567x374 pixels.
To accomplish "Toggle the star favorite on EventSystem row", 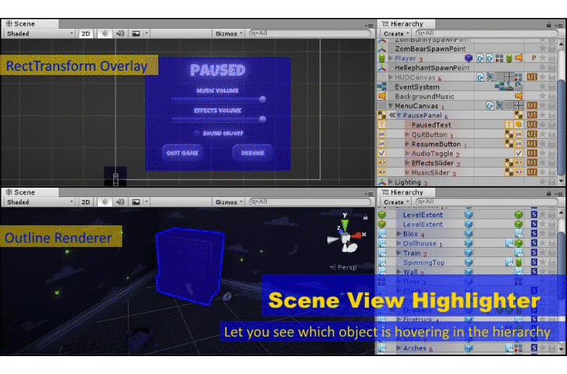I will pos(542,86).
